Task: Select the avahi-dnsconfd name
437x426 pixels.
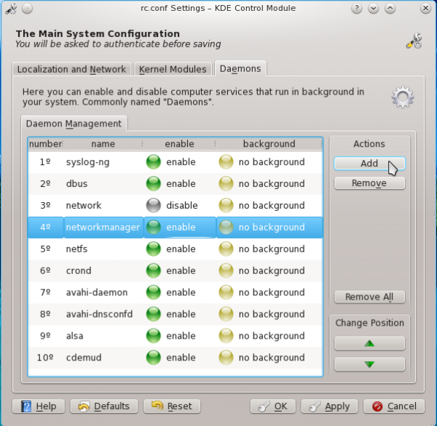Action: point(99,314)
